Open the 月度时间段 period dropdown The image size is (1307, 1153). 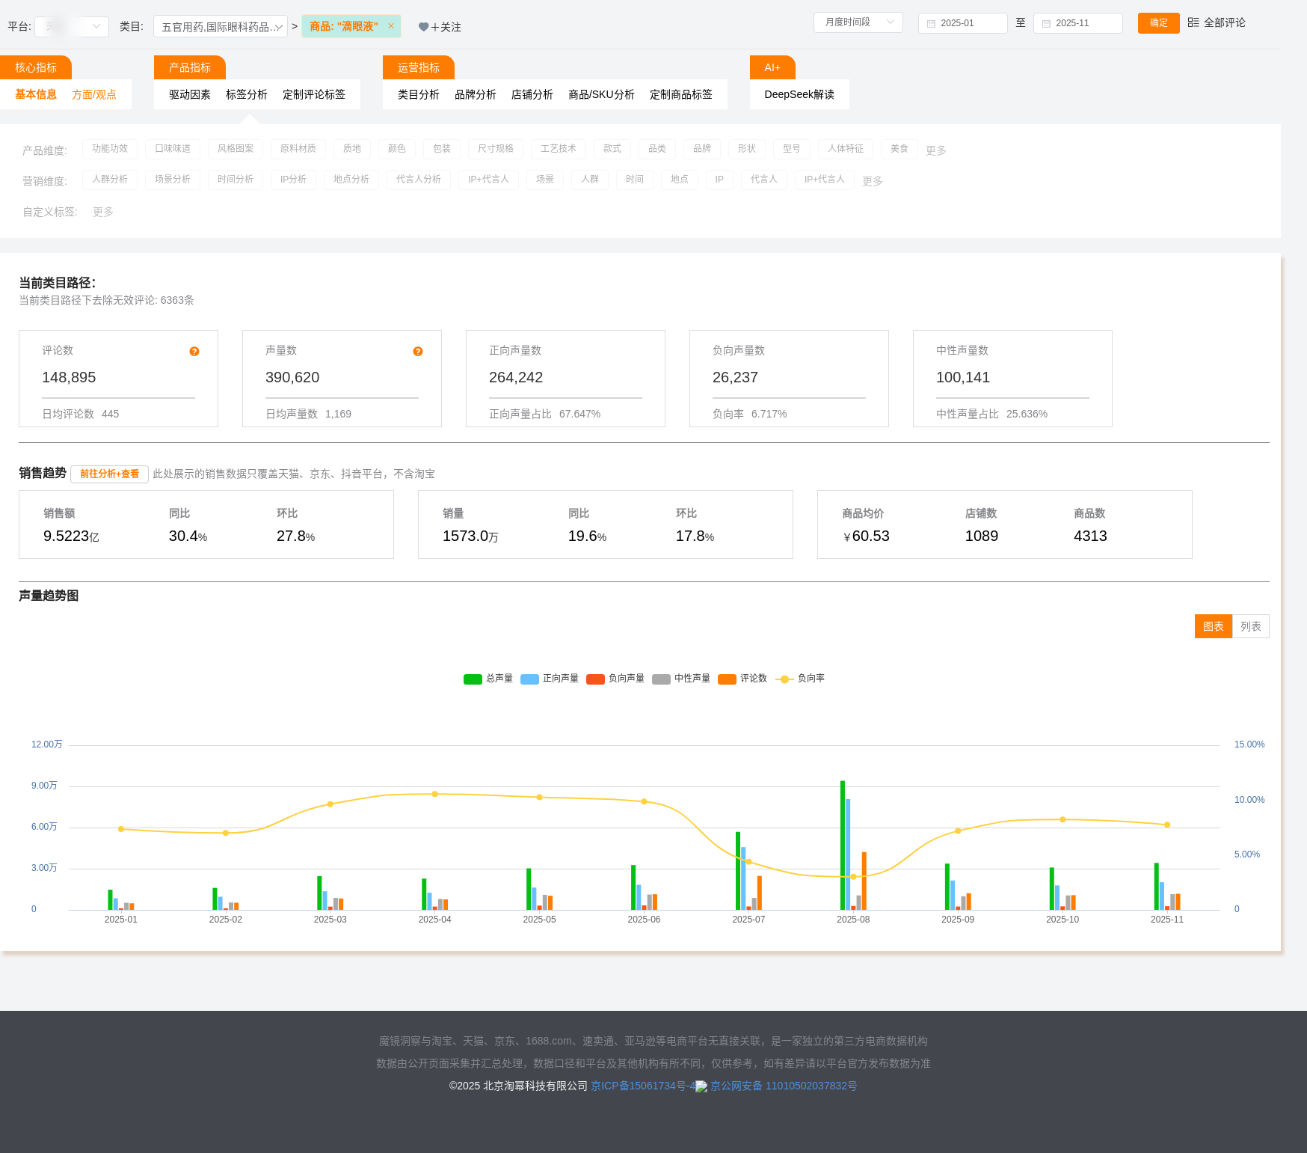pyautogui.click(x=858, y=22)
